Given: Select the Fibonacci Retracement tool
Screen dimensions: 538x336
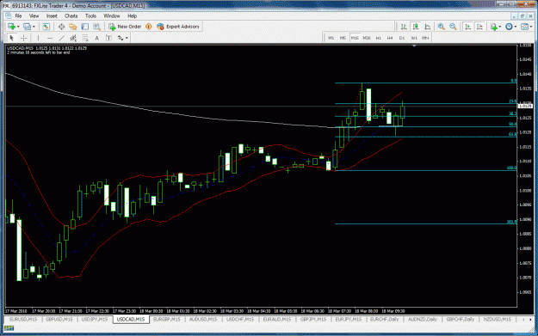Looking at the screenshot, I should tap(84, 38).
